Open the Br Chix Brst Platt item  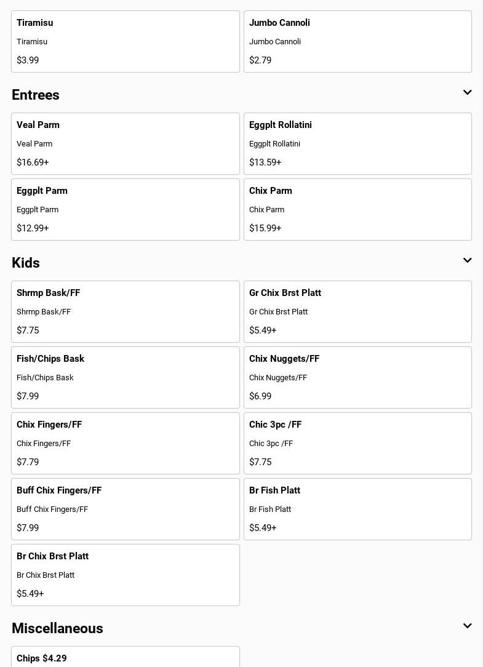126,575
